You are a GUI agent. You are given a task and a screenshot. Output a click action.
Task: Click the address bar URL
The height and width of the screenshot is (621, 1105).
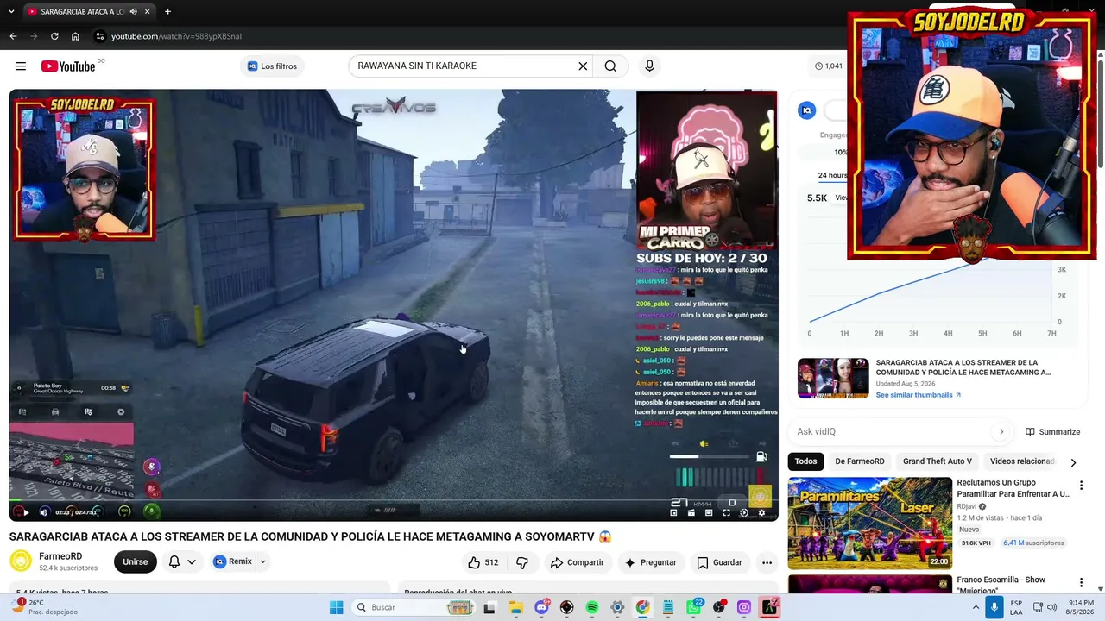[176, 36]
